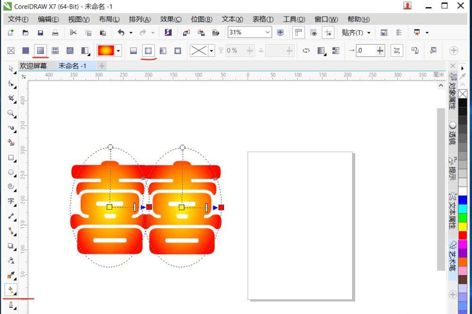Open the 效果(C) menu

[171, 19]
